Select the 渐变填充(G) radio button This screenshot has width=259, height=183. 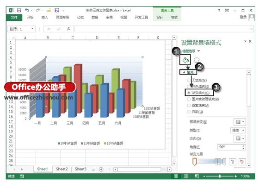(189, 93)
